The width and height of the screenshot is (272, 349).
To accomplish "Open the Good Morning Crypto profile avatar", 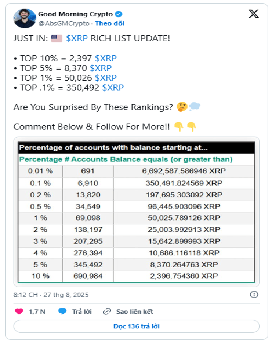I will [24, 18].
